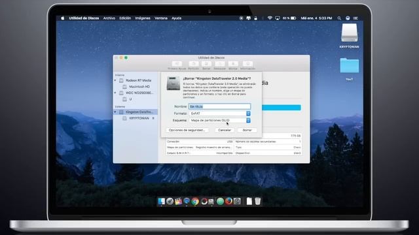419x235 pixels.
Task: Eject KRYPTONIAN using its sidebar eject icon
Action: (x=153, y=118)
